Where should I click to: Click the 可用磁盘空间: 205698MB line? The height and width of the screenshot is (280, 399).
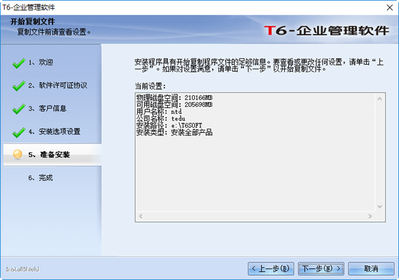click(x=174, y=104)
